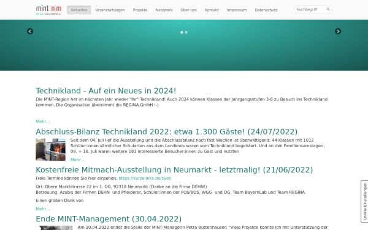Click the address line 'Ort: Obere Marktstrasse 22'
The image size is (368, 230).
click(x=121, y=186)
